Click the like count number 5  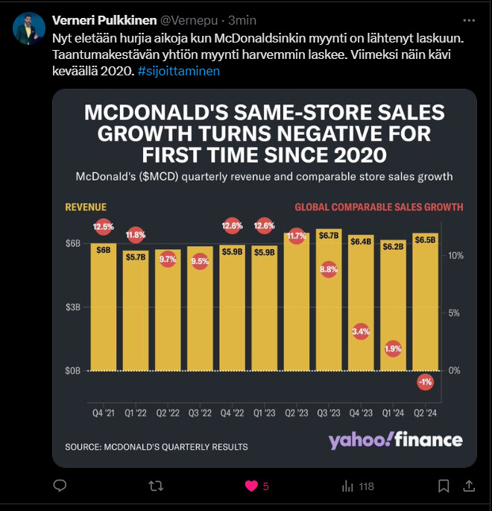tap(265, 486)
